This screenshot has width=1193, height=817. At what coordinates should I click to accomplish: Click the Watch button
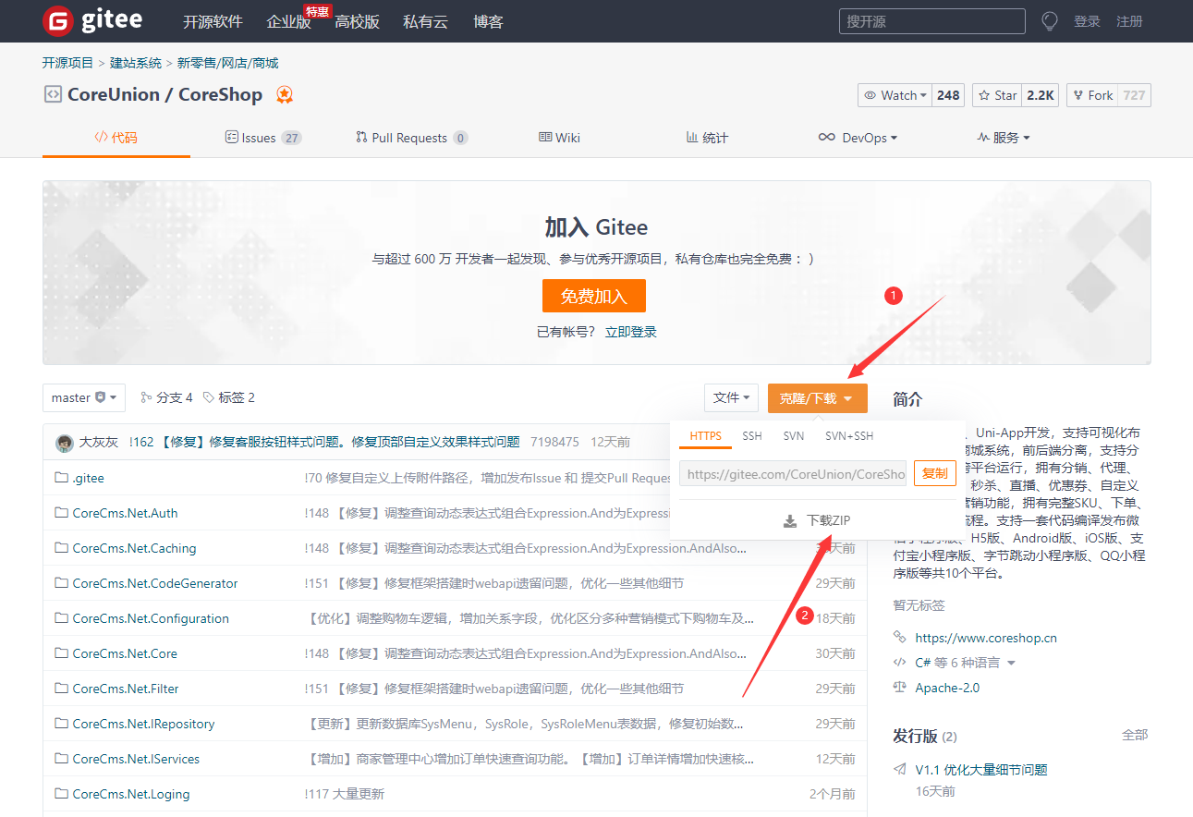click(x=896, y=95)
